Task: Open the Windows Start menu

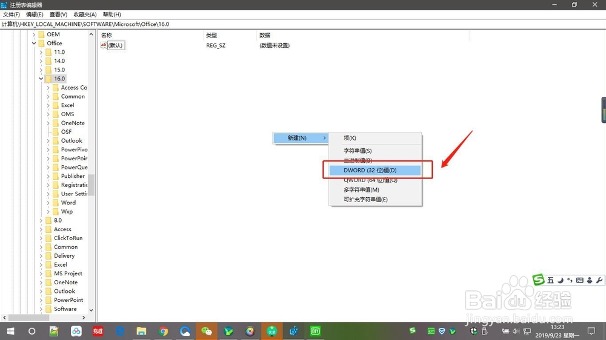Action: [x=10, y=331]
